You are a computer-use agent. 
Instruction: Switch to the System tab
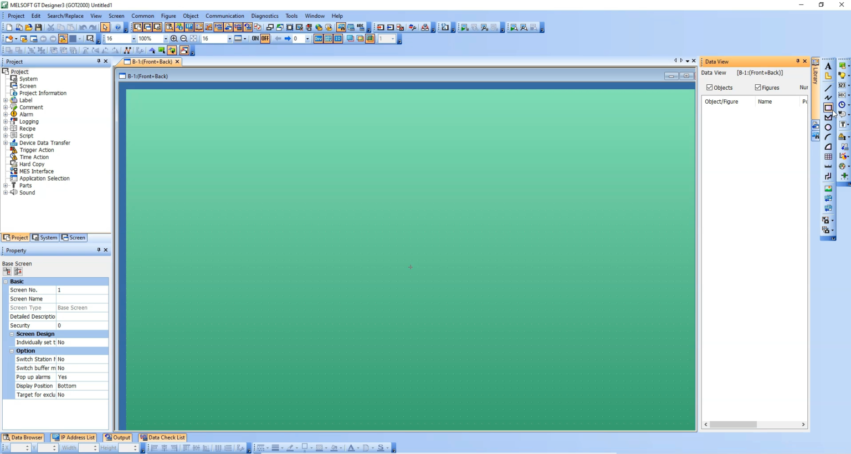(45, 237)
